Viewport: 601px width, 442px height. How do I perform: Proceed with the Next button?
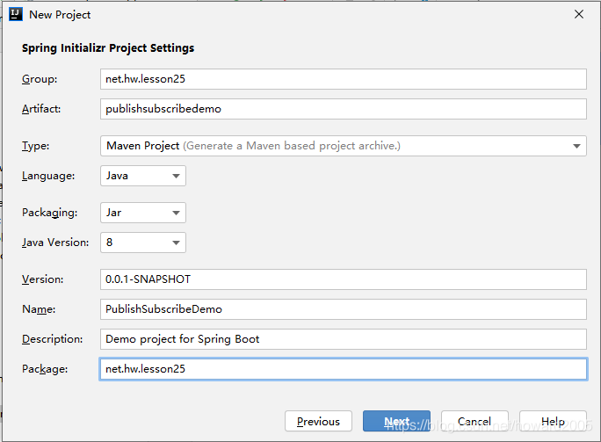tap(396, 421)
